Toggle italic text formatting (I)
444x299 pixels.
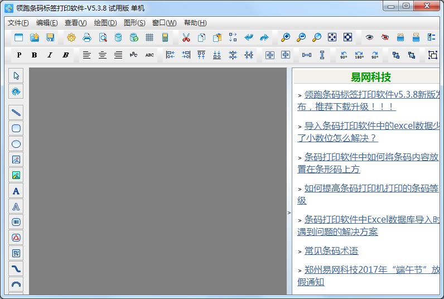pyautogui.click(x=50, y=55)
